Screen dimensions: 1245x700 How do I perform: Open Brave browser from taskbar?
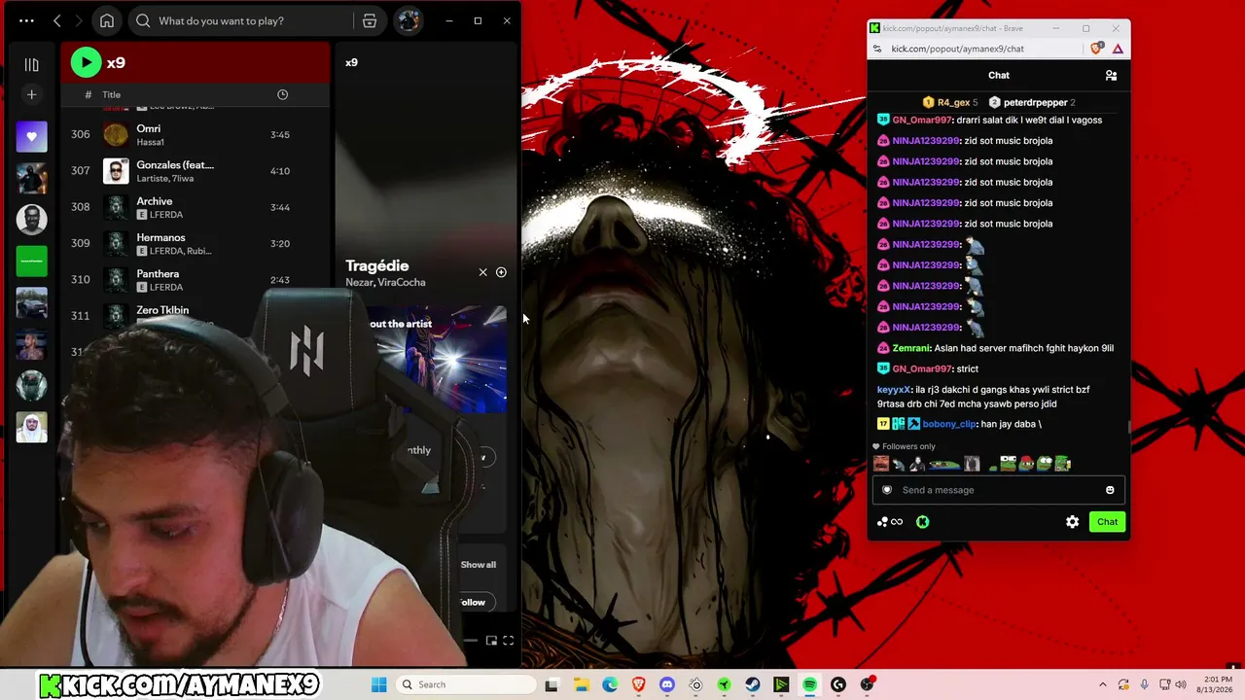point(638,684)
